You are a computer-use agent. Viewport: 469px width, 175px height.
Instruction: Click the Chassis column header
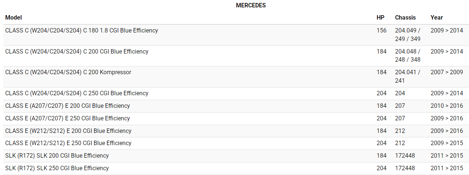pyautogui.click(x=405, y=17)
